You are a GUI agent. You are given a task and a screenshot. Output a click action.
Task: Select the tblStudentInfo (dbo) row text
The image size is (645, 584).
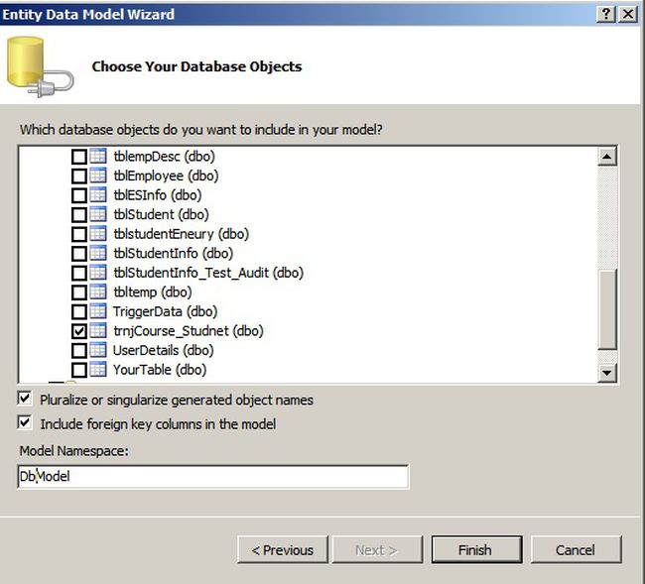[x=174, y=254]
